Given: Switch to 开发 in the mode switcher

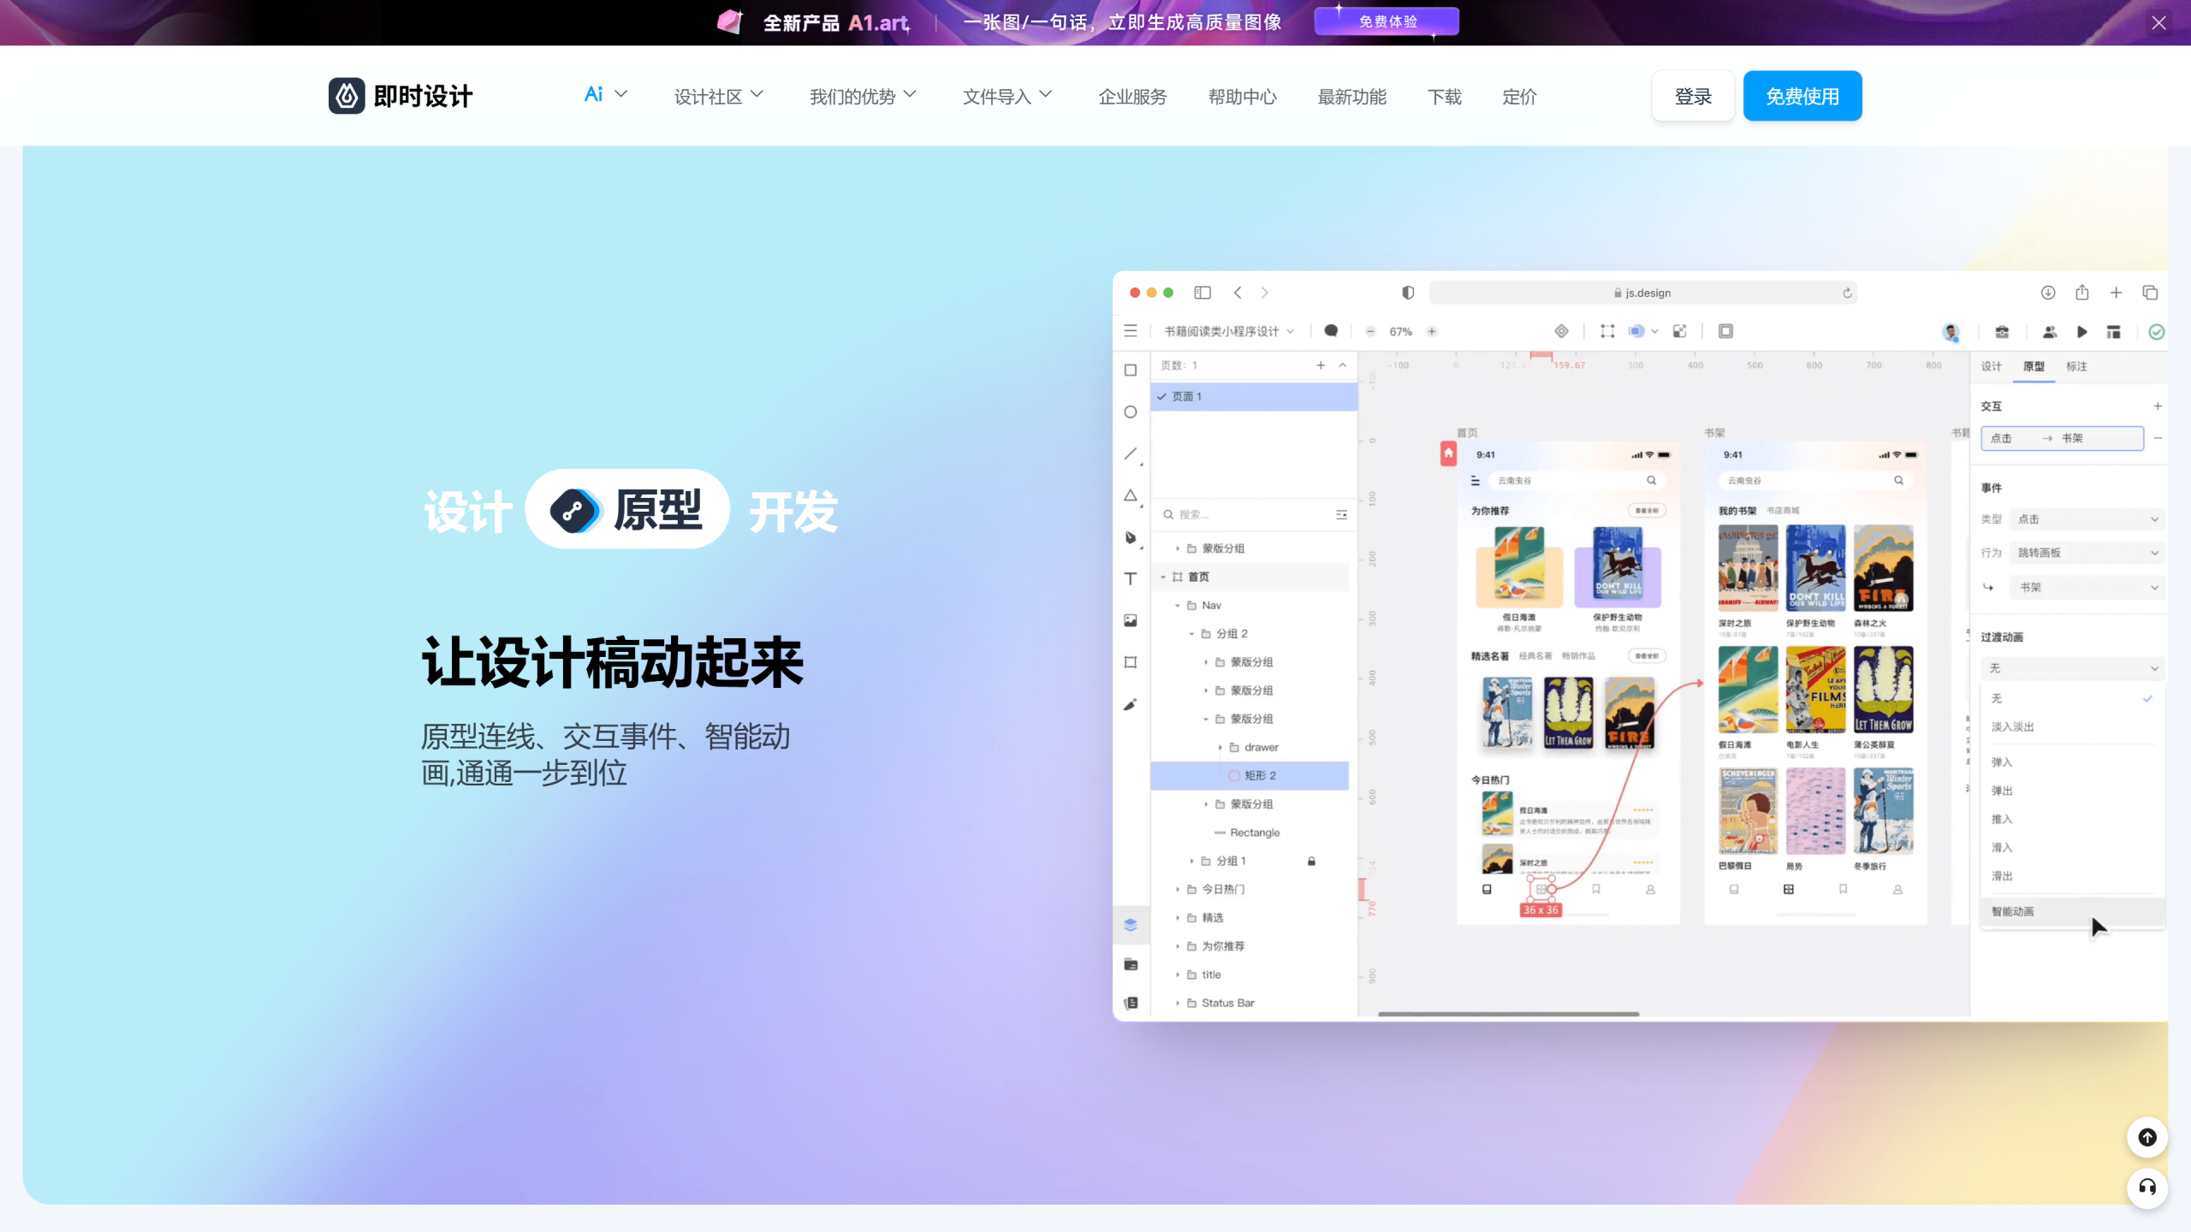Looking at the screenshot, I should point(793,512).
